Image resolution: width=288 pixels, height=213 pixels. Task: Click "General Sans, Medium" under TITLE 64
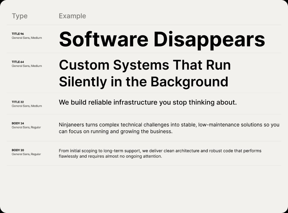(27, 66)
